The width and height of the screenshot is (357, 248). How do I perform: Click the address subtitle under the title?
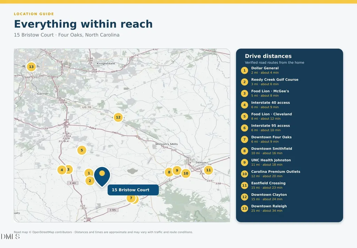pos(67,35)
